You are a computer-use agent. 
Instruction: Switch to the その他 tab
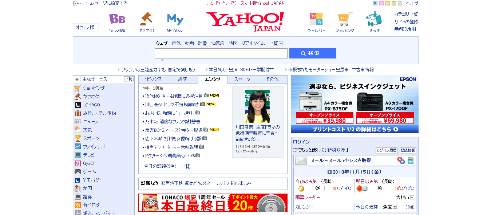pos(272,79)
